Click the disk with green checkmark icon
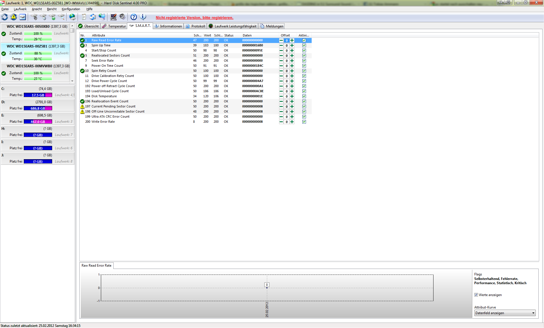 coord(52,17)
